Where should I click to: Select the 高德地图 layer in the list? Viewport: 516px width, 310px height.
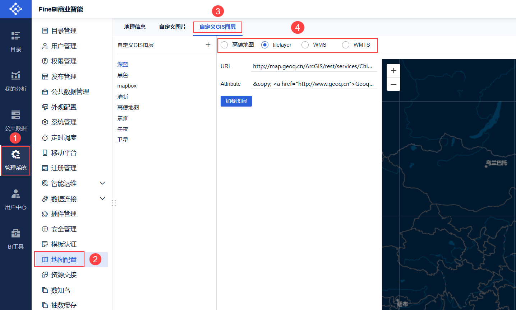(128, 108)
